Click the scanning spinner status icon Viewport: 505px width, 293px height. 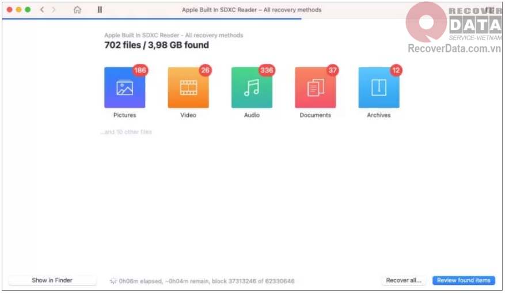(113, 281)
